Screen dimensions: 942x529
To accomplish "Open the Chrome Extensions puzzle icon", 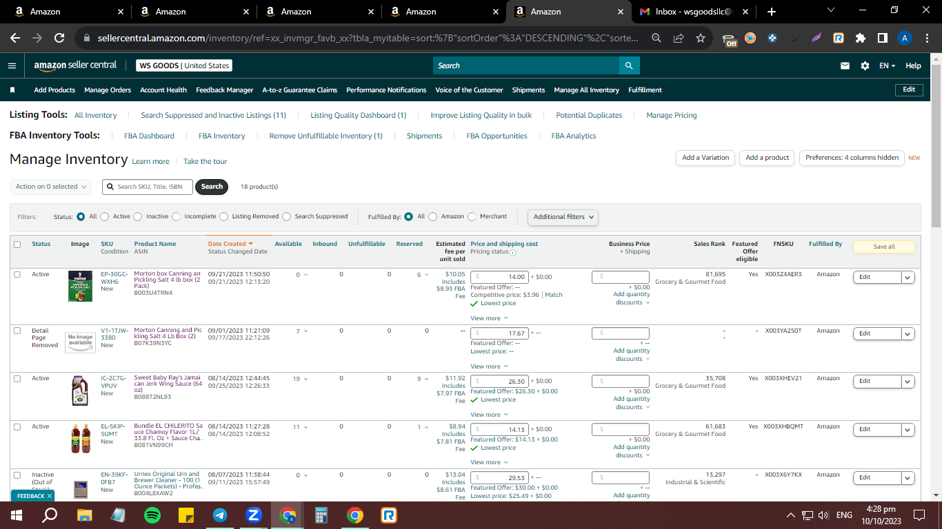I will pyautogui.click(x=860, y=39).
